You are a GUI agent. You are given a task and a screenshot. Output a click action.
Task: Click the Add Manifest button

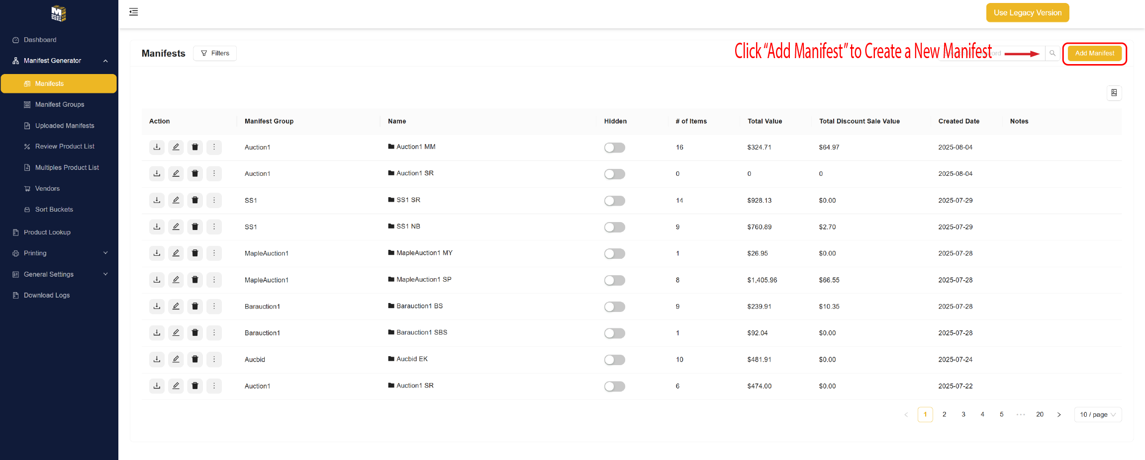tap(1094, 53)
